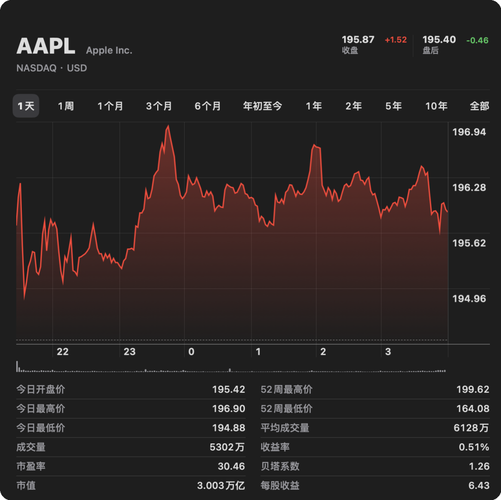Click the volume bars strip
501x500 pixels.
click(x=231, y=367)
